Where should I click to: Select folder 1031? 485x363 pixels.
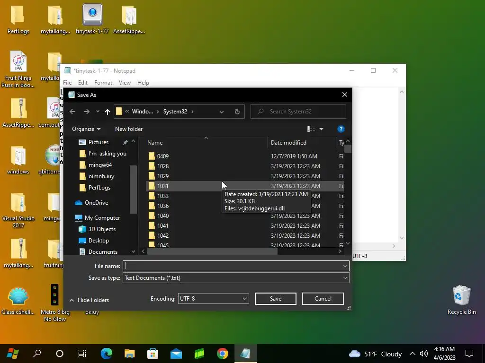click(163, 186)
